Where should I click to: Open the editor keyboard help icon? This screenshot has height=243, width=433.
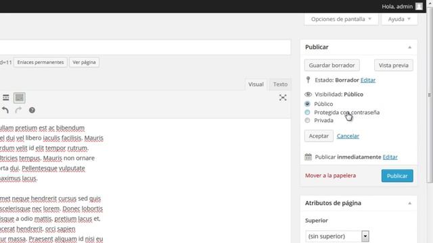[x=32, y=110]
